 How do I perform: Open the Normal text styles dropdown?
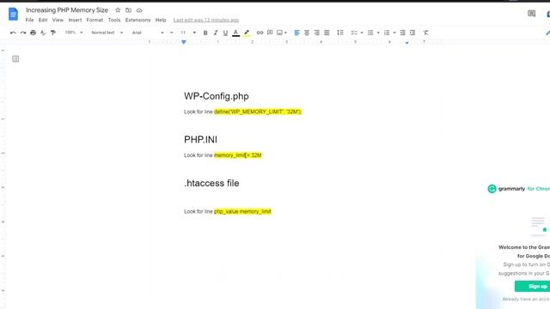(x=107, y=33)
